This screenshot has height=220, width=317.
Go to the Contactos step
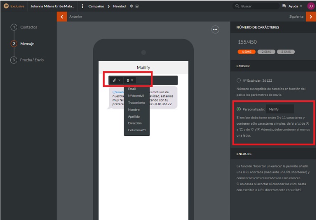click(28, 27)
